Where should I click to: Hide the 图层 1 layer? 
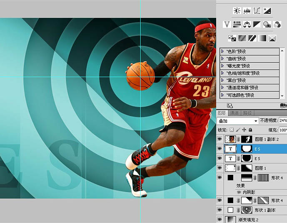pyautogui.click(x=220, y=168)
